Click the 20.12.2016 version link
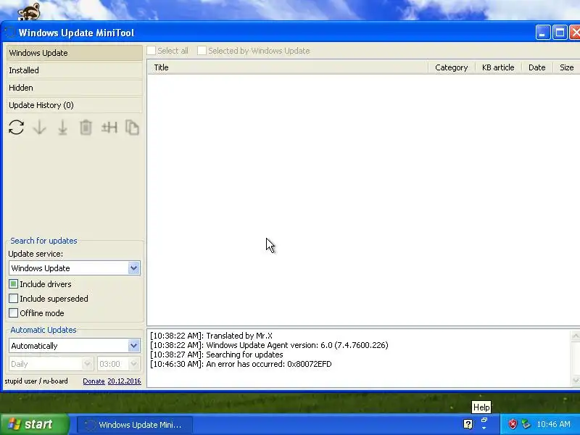580x435 pixels. (x=124, y=381)
